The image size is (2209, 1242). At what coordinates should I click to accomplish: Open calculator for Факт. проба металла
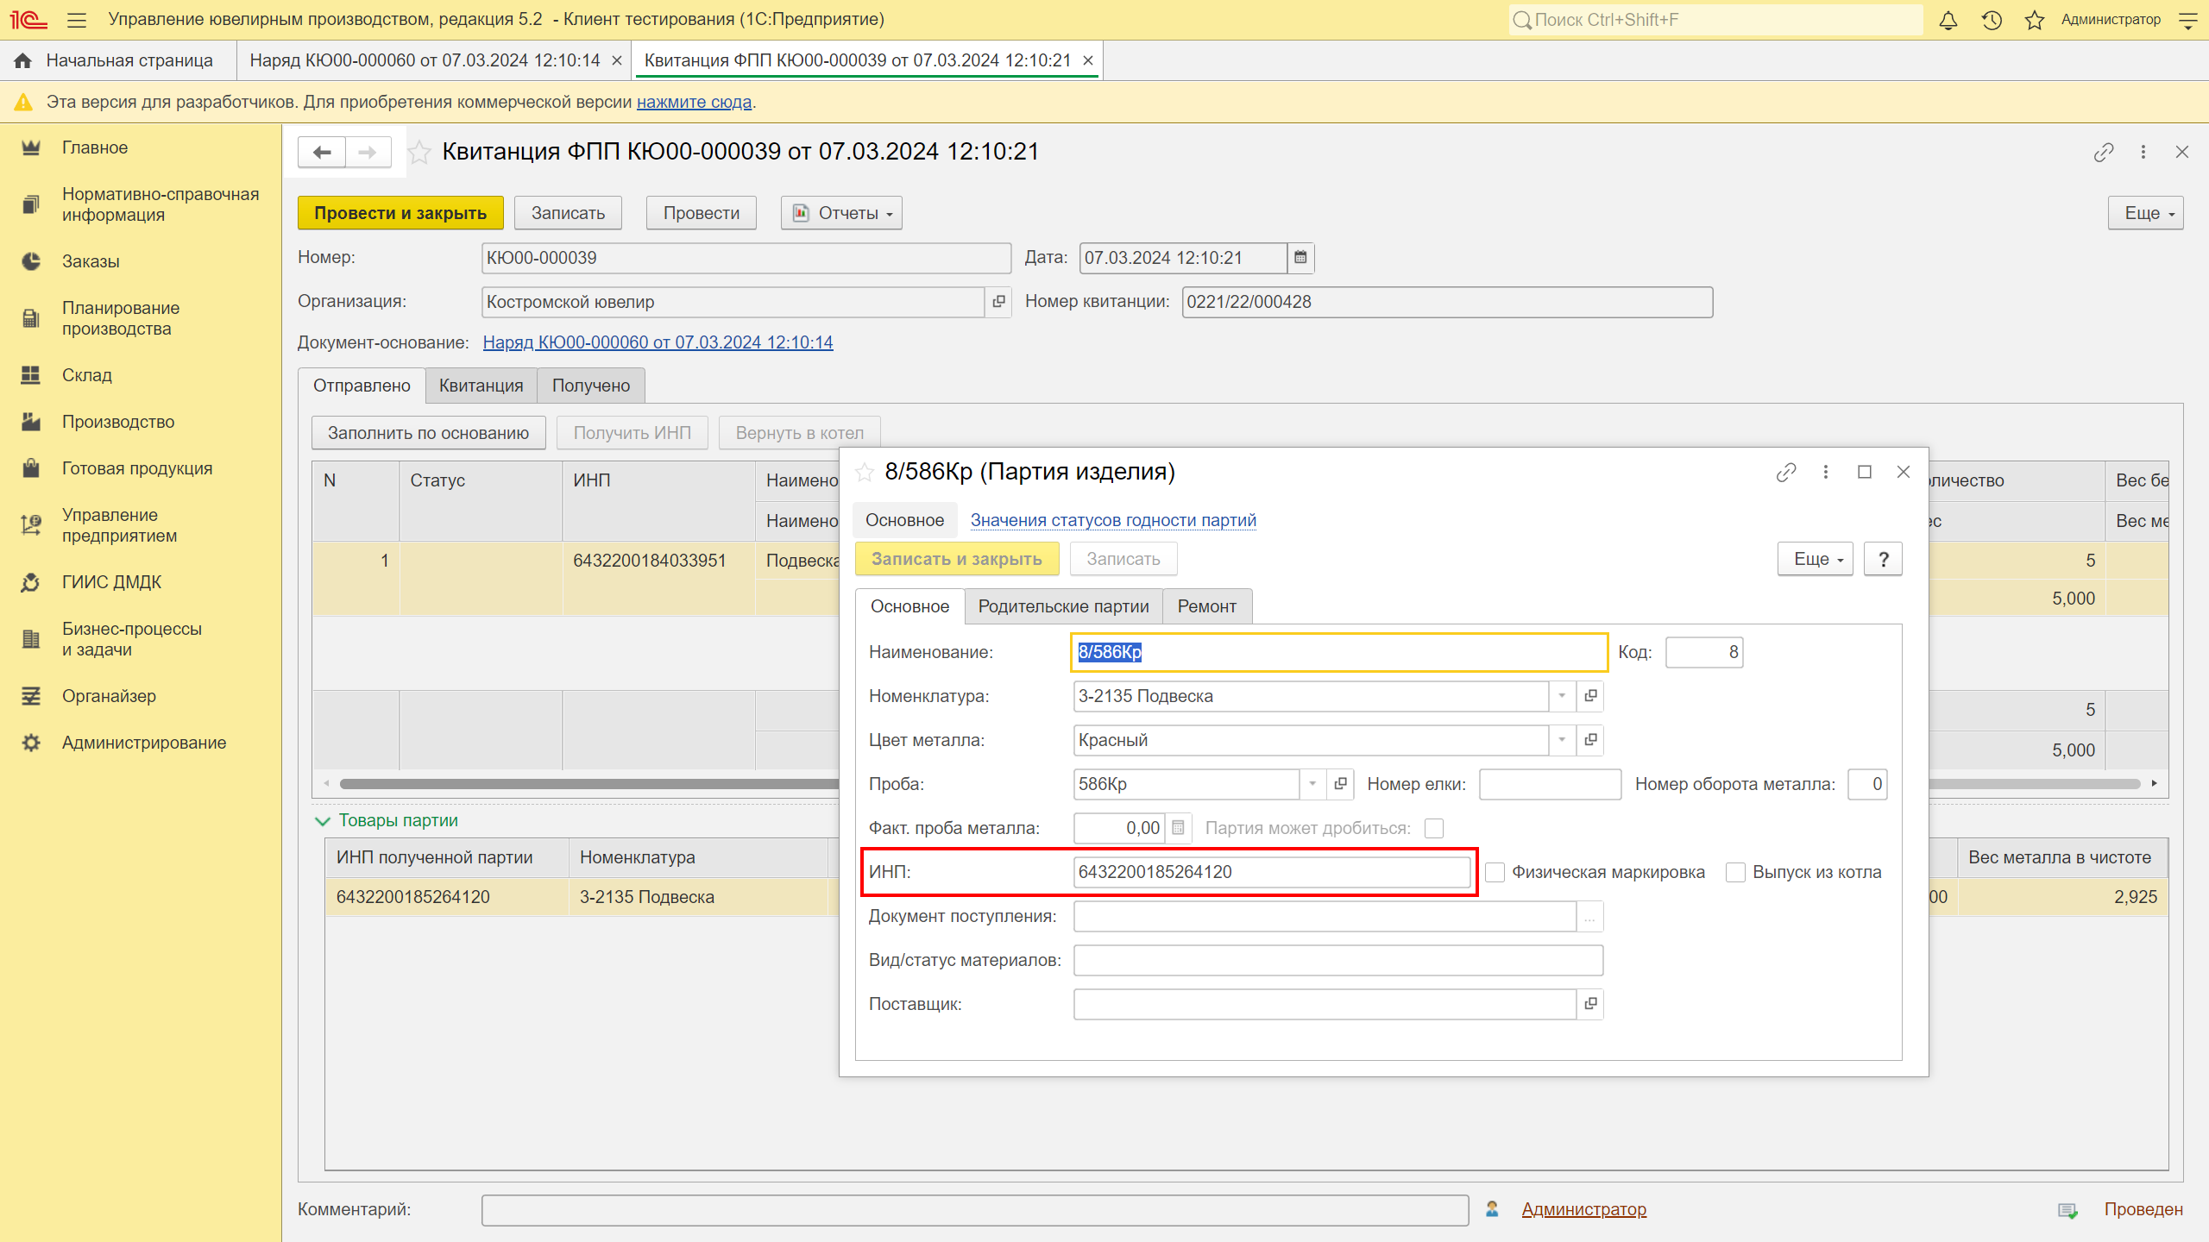[x=1178, y=828]
